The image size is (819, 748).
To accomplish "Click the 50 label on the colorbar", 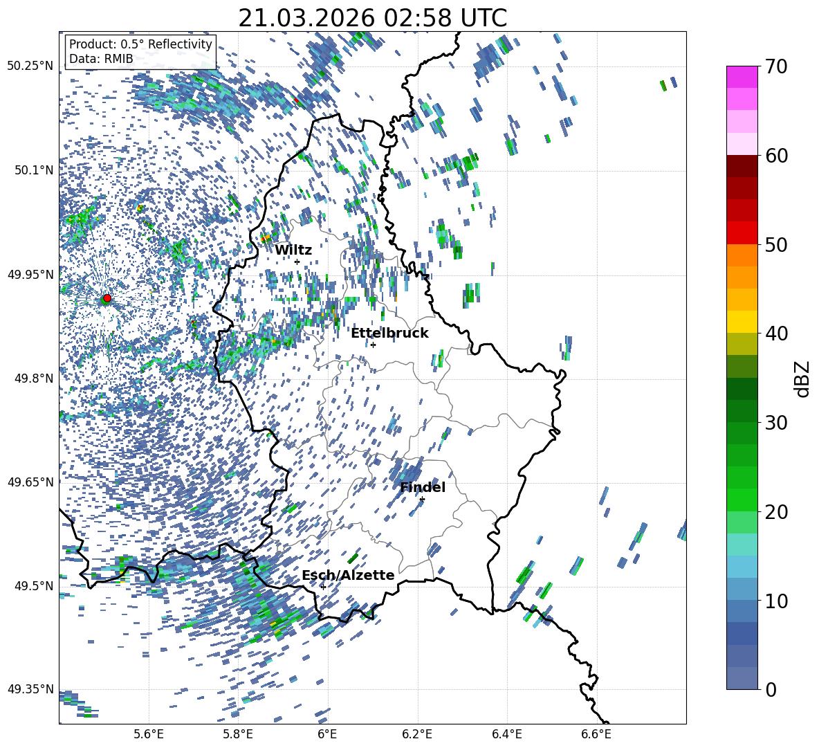I will click(x=777, y=245).
